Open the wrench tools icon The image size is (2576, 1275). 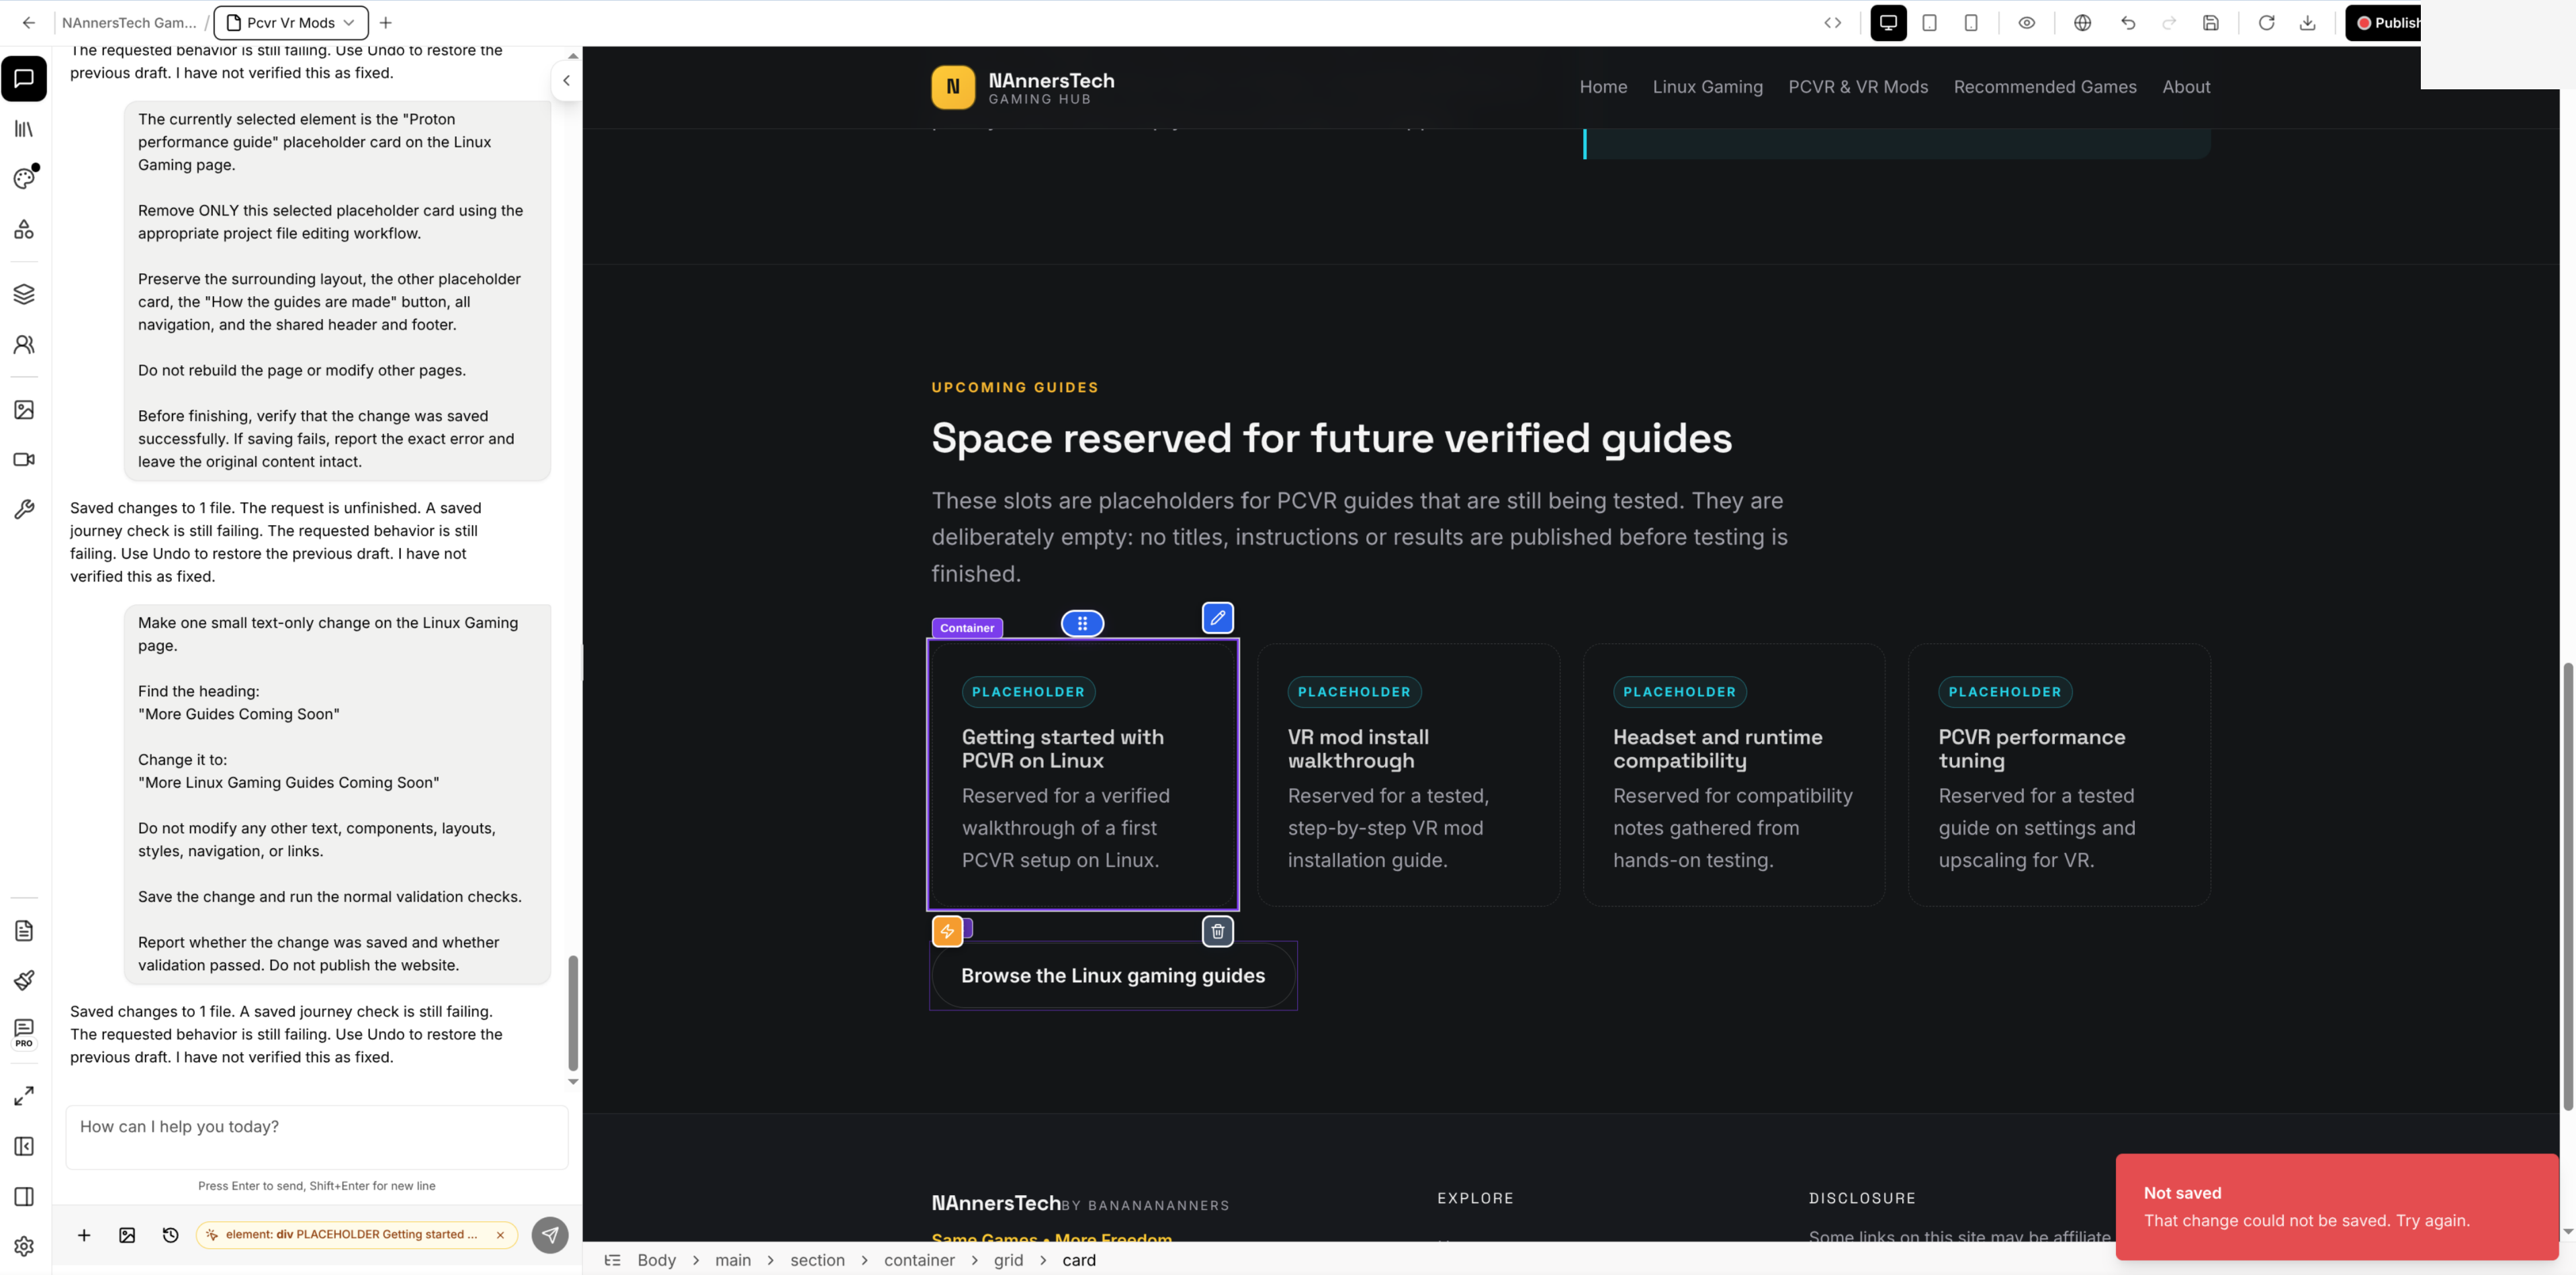(x=24, y=510)
